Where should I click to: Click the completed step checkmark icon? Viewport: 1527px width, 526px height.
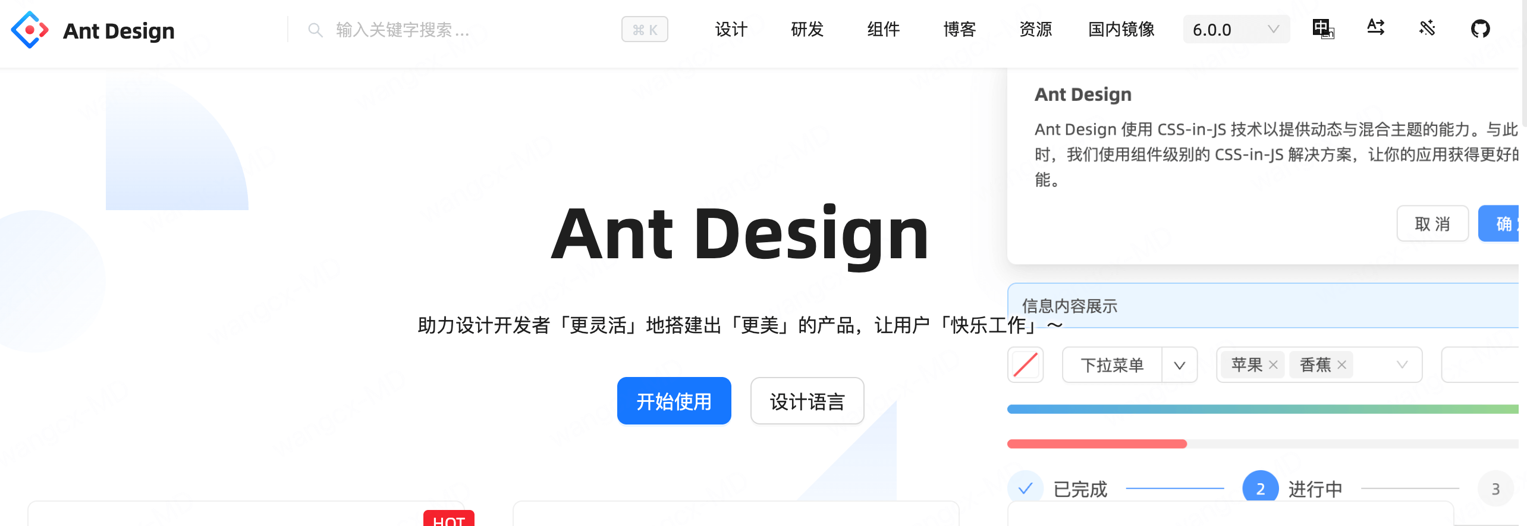pyautogui.click(x=1025, y=489)
